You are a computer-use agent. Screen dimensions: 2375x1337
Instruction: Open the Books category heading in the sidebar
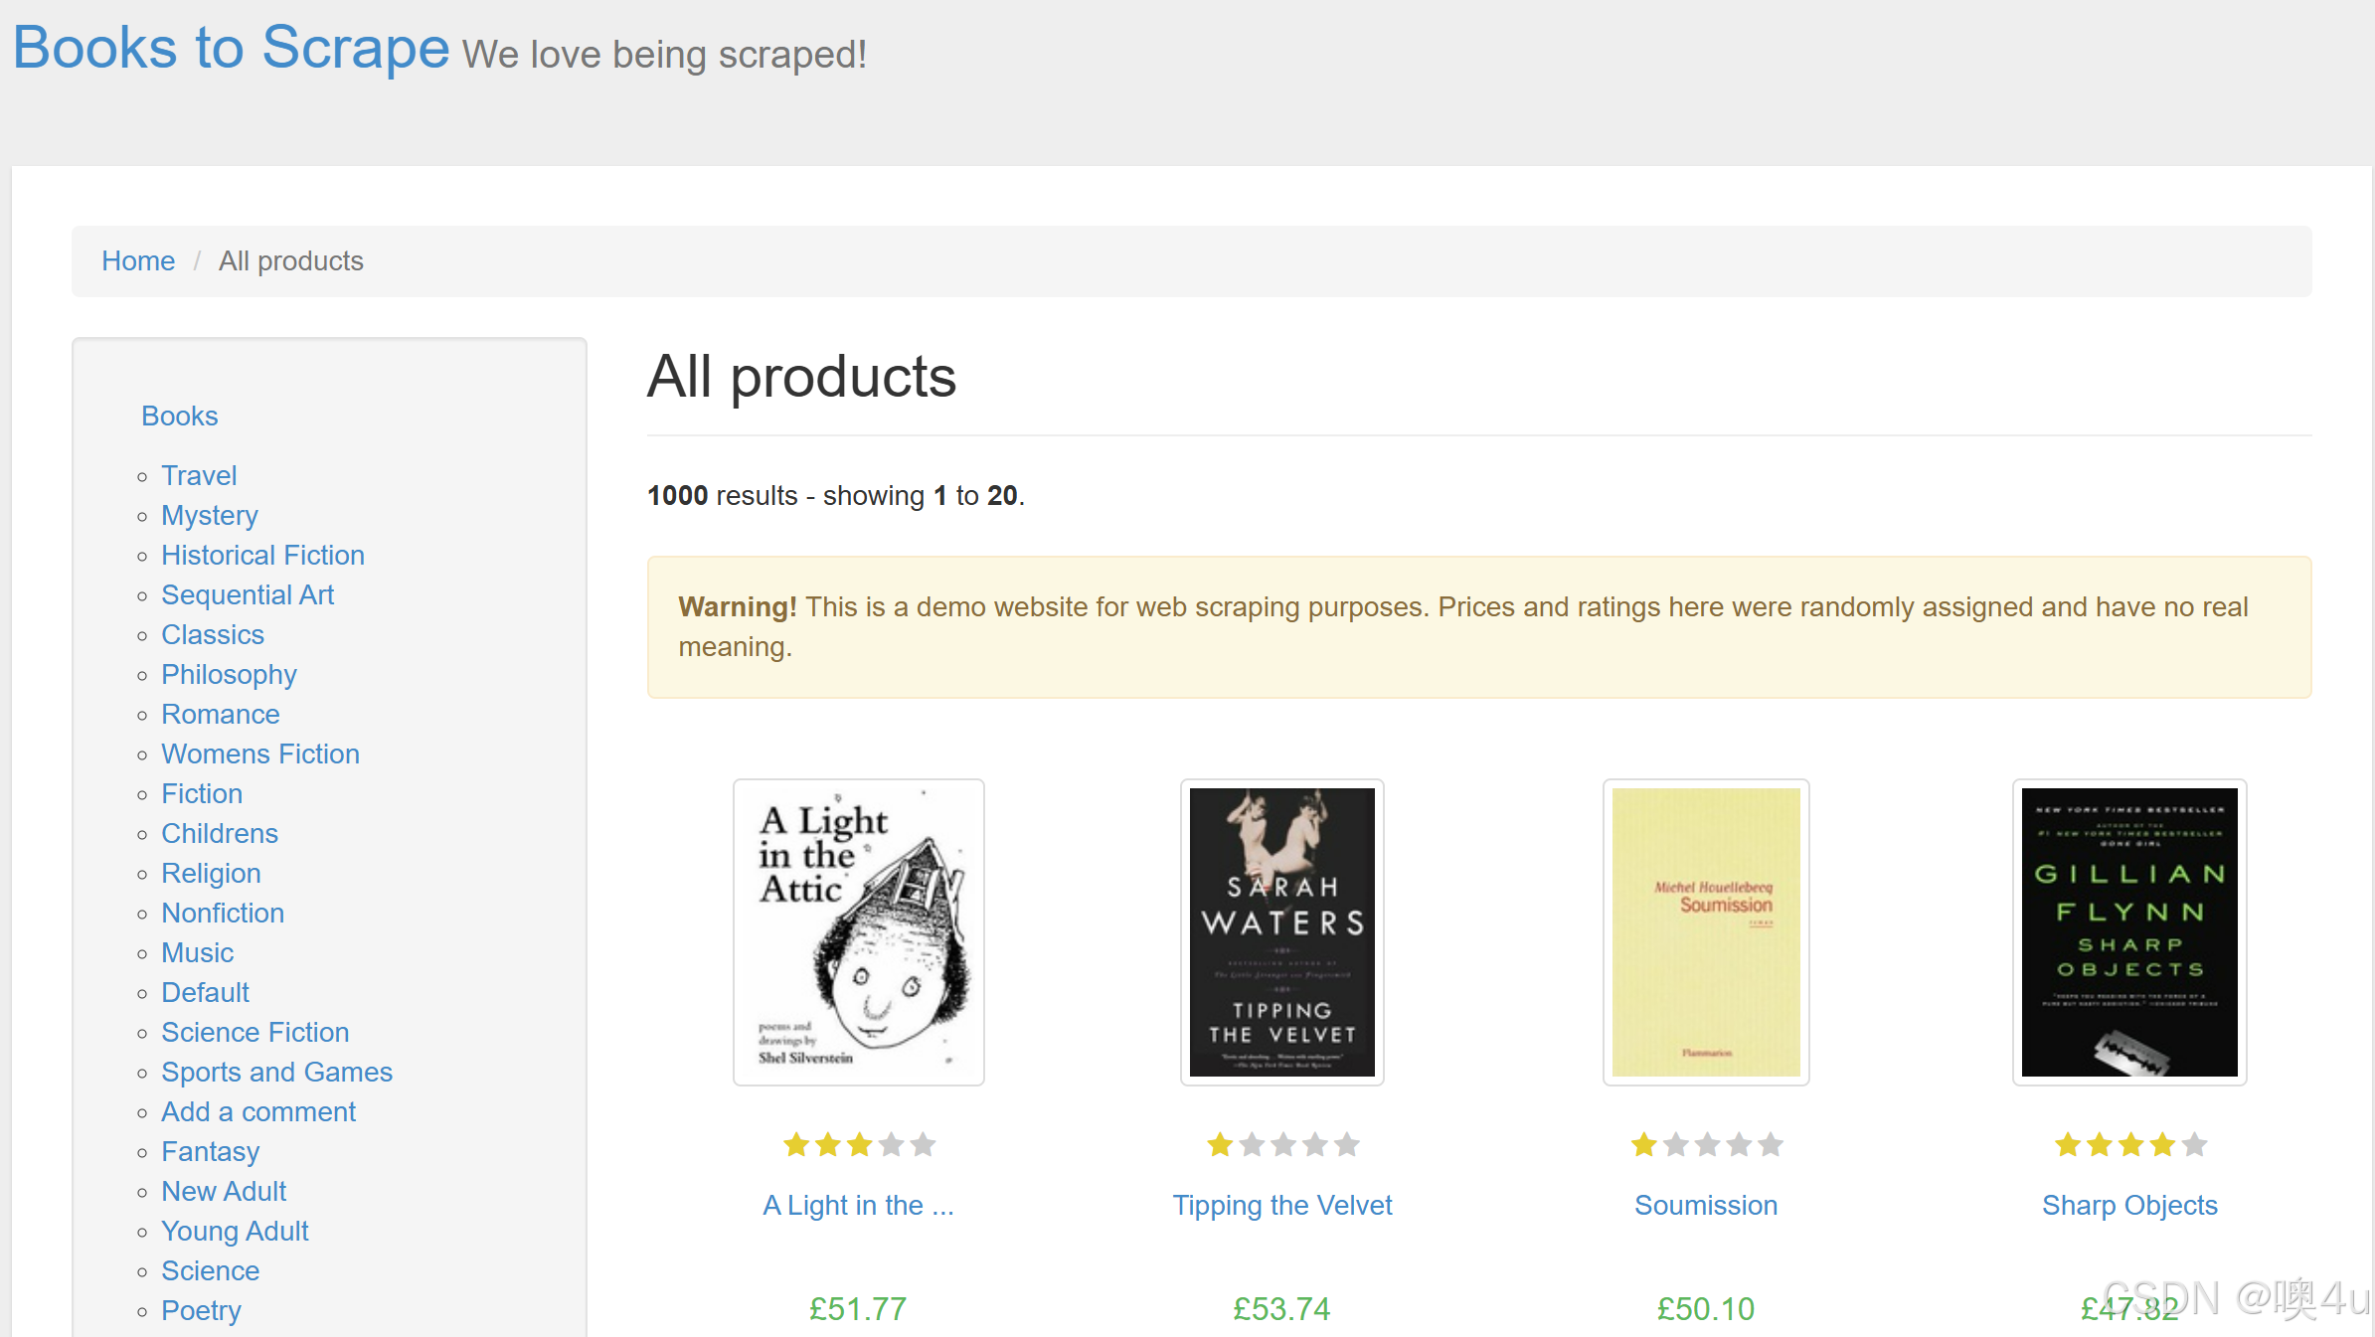pos(179,416)
